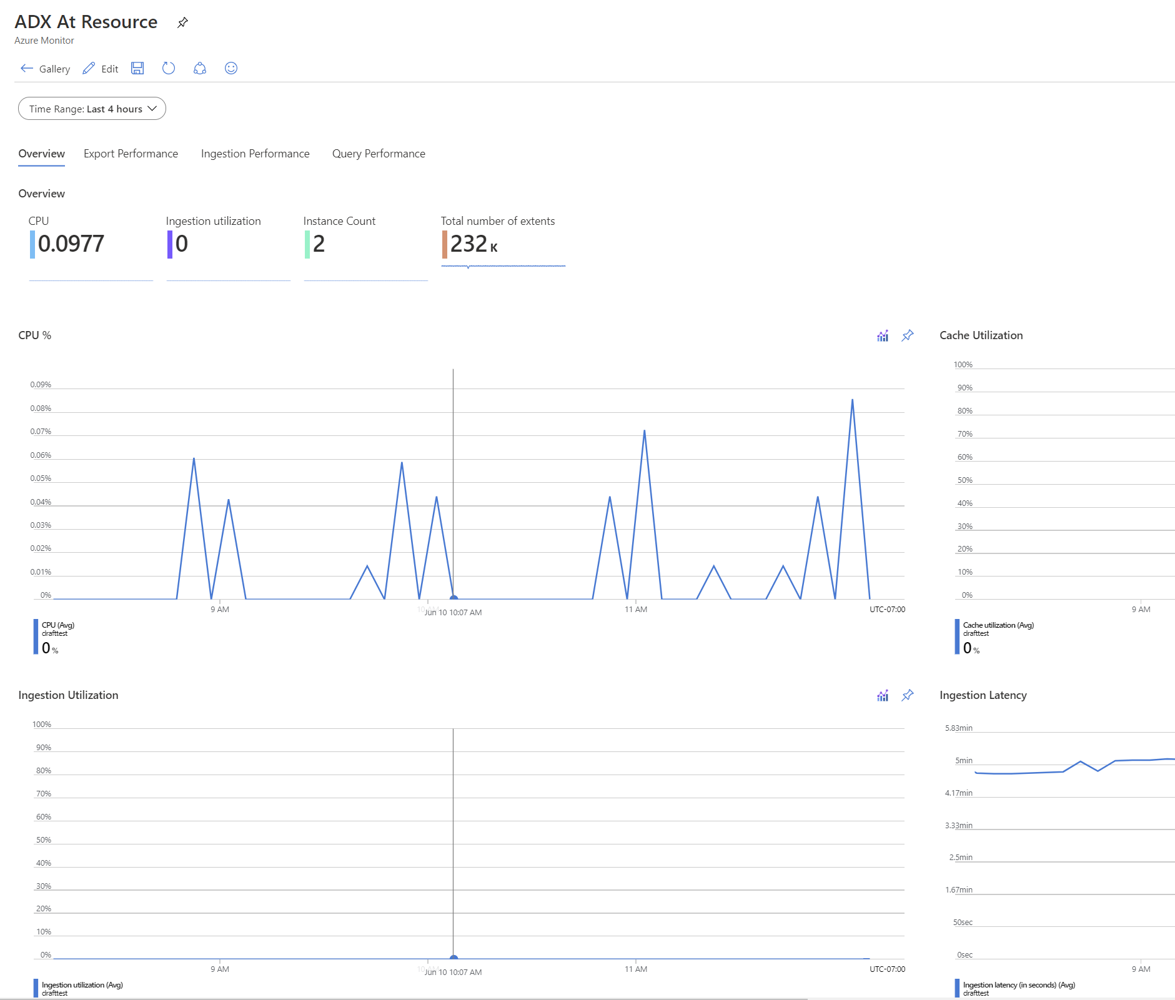Click the data point marker on Ingestion Utilization chart

[454, 958]
